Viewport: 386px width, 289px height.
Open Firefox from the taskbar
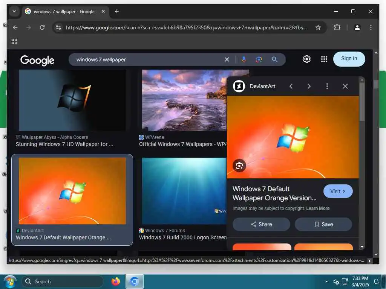115,281
